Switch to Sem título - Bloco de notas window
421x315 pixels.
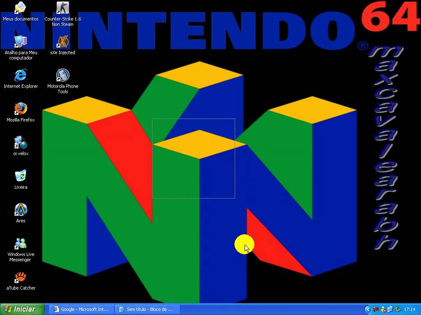(x=147, y=309)
